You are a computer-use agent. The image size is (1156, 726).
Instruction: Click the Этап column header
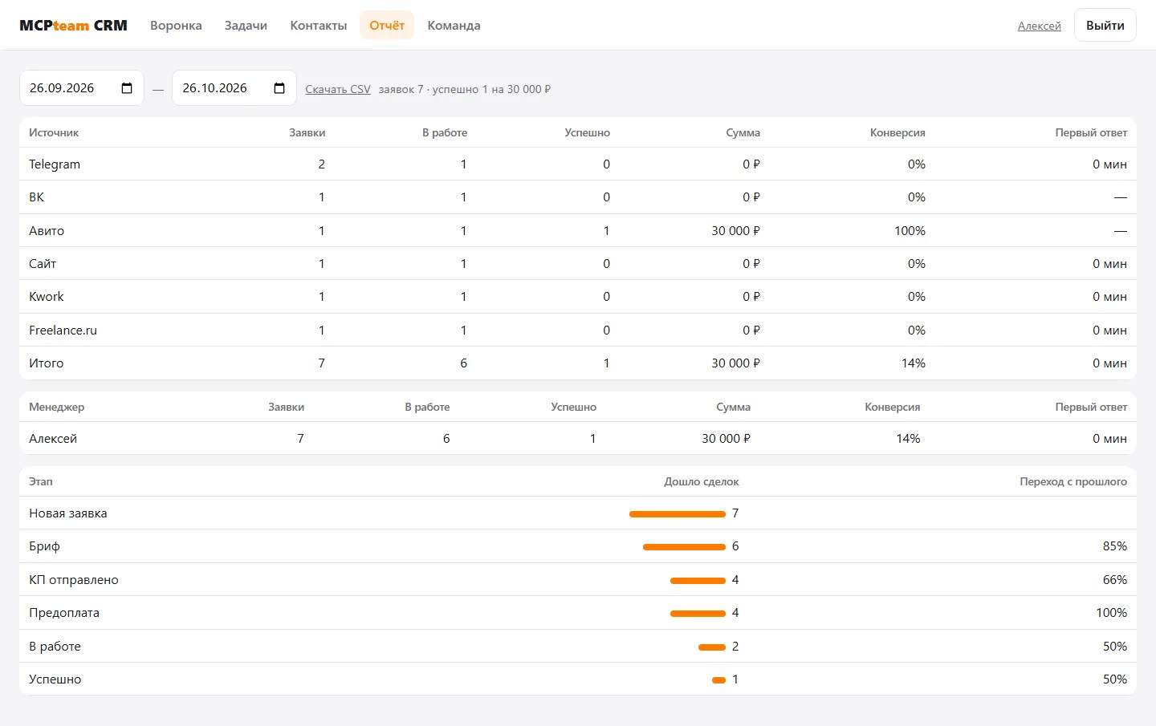click(x=41, y=482)
